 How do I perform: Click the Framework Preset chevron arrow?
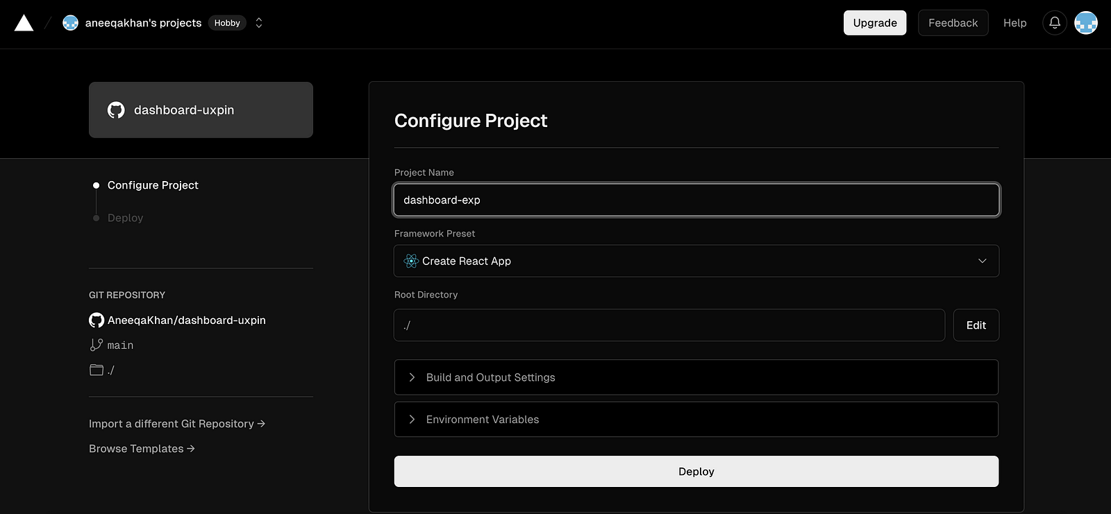click(982, 261)
